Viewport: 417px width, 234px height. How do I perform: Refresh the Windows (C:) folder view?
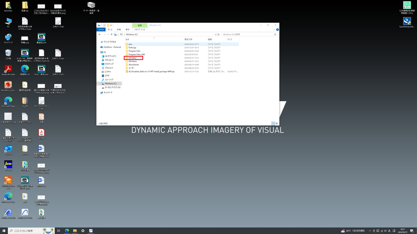(x=218, y=35)
